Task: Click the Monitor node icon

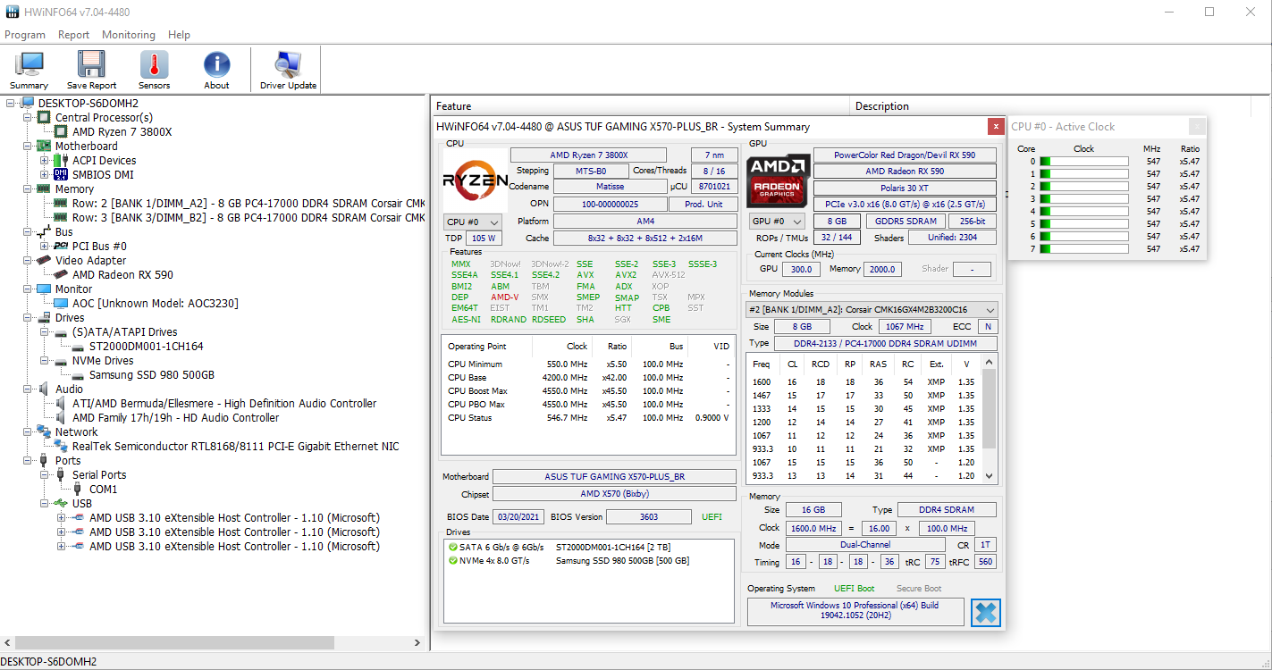Action: coord(43,289)
